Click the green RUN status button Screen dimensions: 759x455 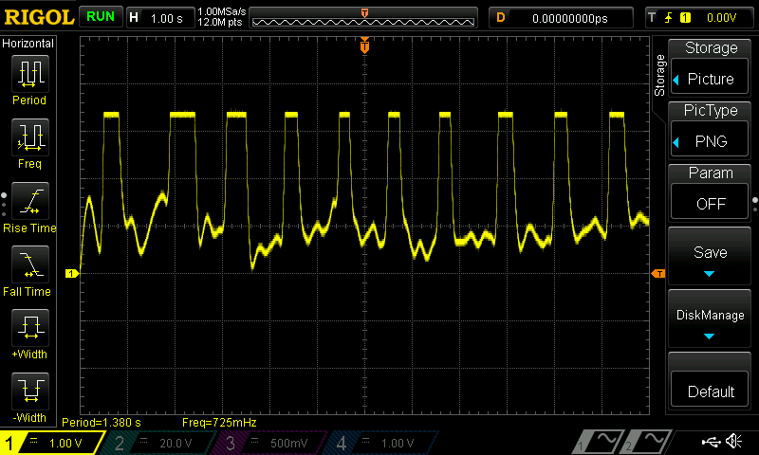[x=99, y=17]
